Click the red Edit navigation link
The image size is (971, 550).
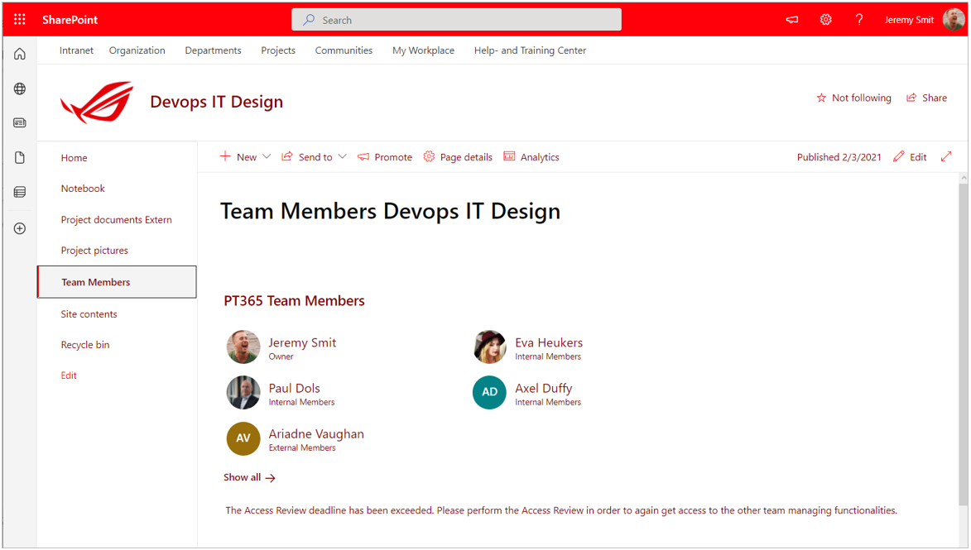[69, 375]
